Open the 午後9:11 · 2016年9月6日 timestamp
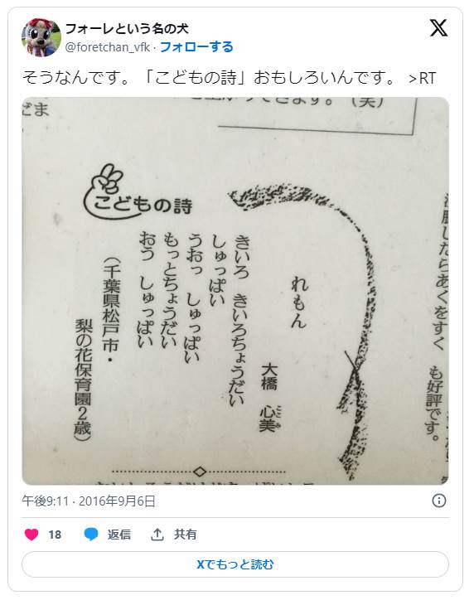 click(89, 501)
